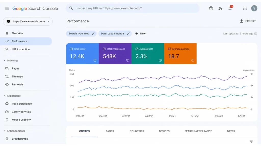Click the Performance page heading
The width and height of the screenshot is (261, 146).
77,21
